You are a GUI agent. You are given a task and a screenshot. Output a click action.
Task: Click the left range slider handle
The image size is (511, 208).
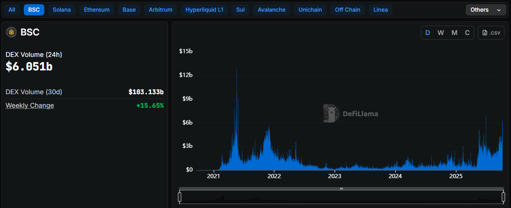click(180, 197)
